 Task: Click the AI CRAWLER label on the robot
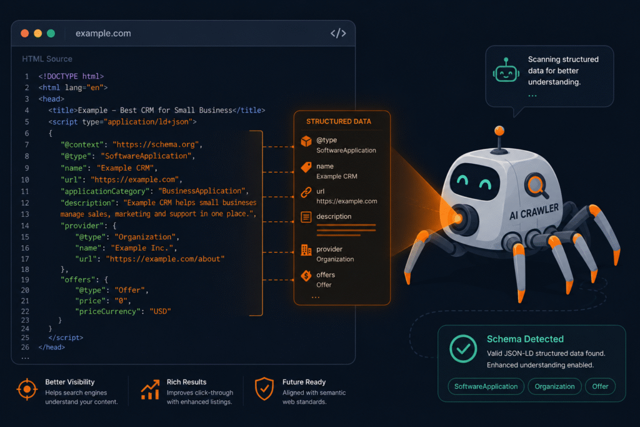pos(534,212)
